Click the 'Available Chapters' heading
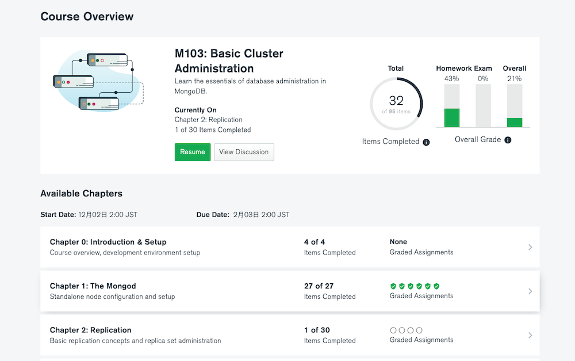The width and height of the screenshot is (575, 361). tap(82, 193)
